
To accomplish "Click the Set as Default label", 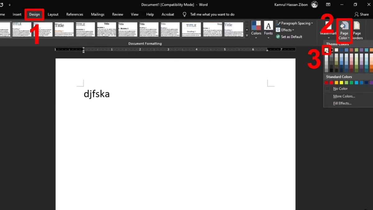I will click(292, 37).
